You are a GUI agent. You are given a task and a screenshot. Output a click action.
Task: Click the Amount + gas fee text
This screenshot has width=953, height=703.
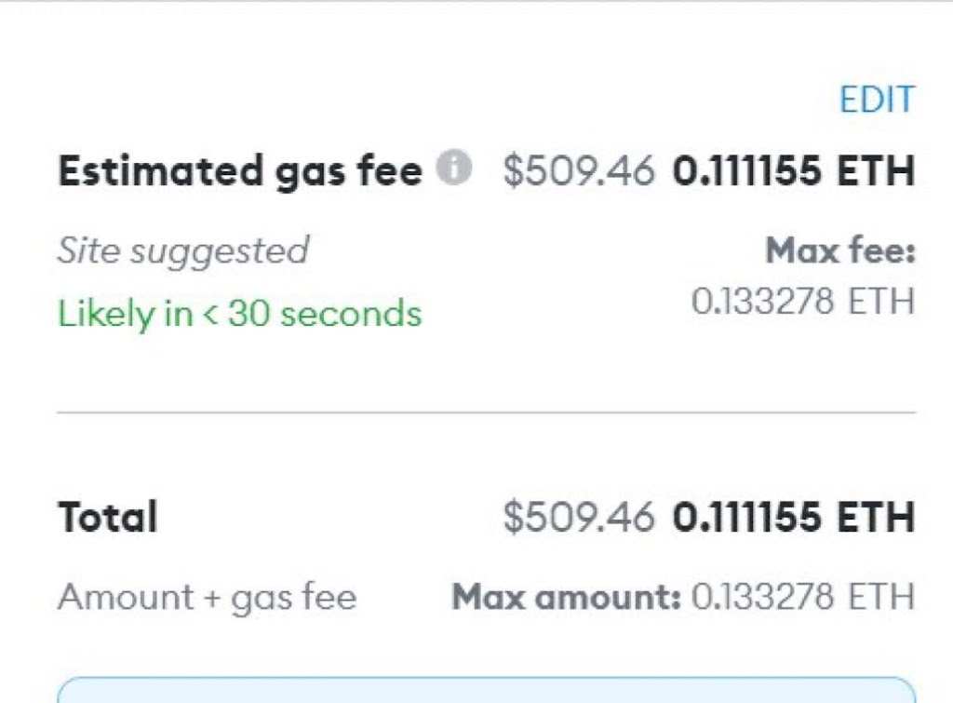(x=207, y=597)
